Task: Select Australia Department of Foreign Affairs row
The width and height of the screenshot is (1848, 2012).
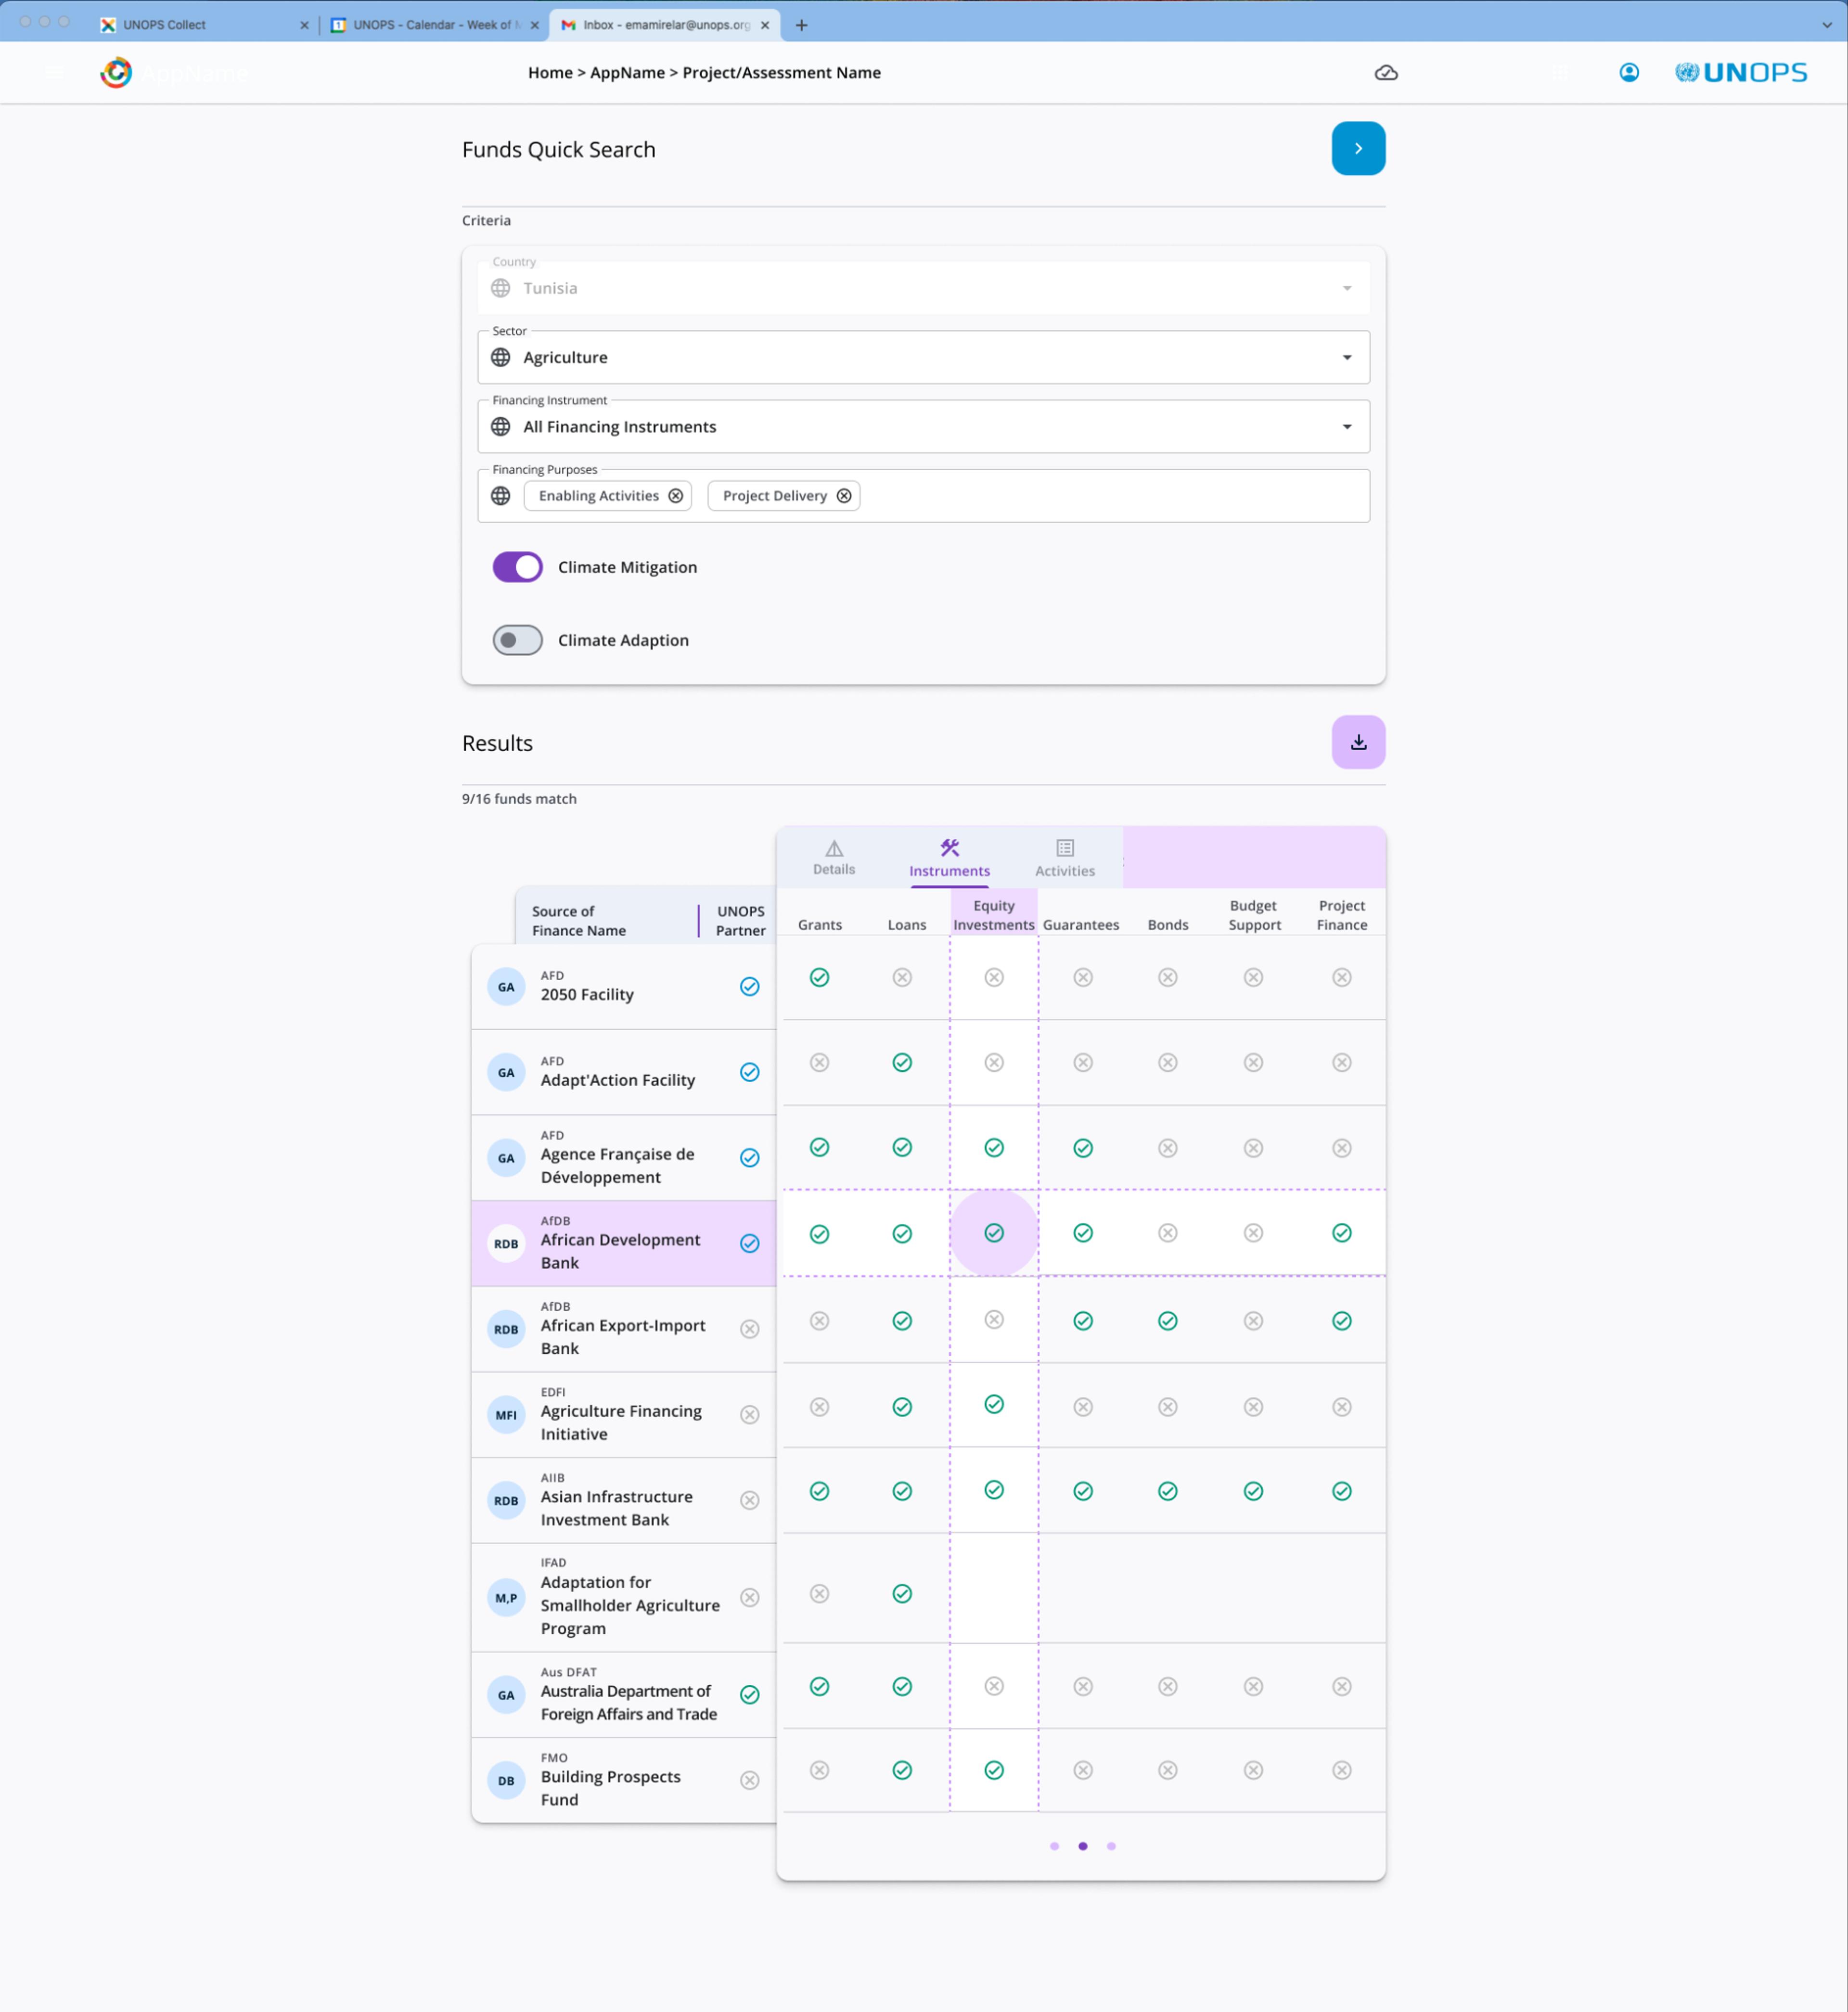Action: (x=624, y=1694)
